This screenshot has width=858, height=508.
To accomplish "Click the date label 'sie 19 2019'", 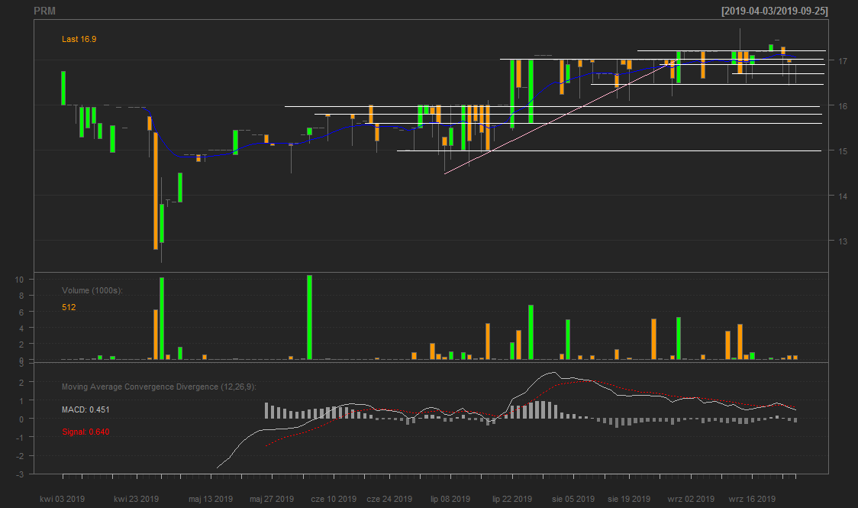I will [629, 500].
